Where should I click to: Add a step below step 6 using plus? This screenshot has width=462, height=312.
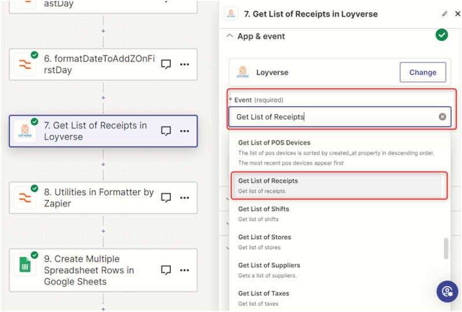[x=103, y=98]
